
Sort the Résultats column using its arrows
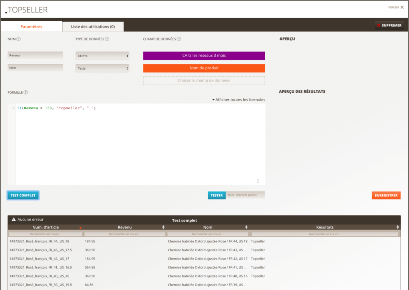pos(398,227)
